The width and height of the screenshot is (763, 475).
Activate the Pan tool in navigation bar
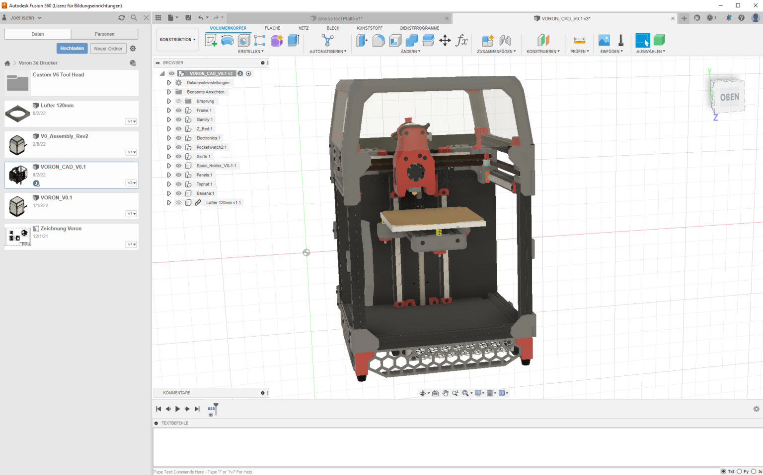[446, 393]
